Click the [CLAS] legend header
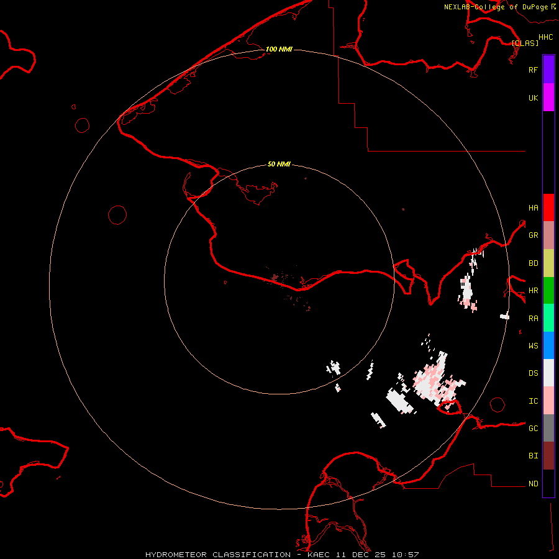The width and height of the screenshot is (559, 559). pos(525,43)
